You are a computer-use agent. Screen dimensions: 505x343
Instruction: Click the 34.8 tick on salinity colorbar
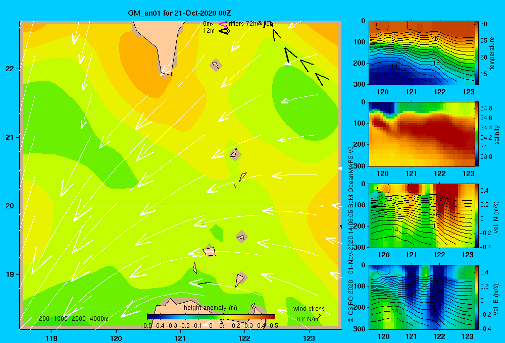(486, 108)
